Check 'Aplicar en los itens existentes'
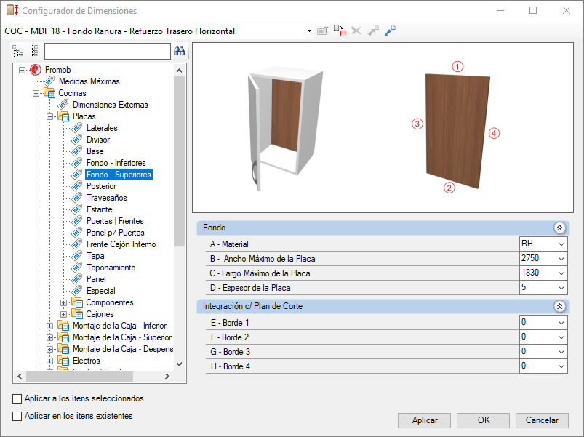The height and width of the screenshot is (437, 584). (17, 416)
